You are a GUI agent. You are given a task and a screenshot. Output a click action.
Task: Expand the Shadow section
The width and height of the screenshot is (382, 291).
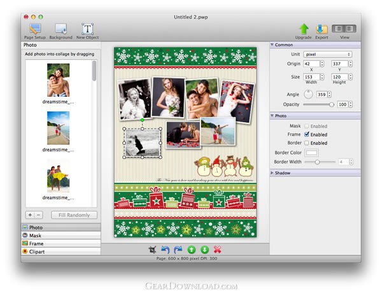[272, 173]
